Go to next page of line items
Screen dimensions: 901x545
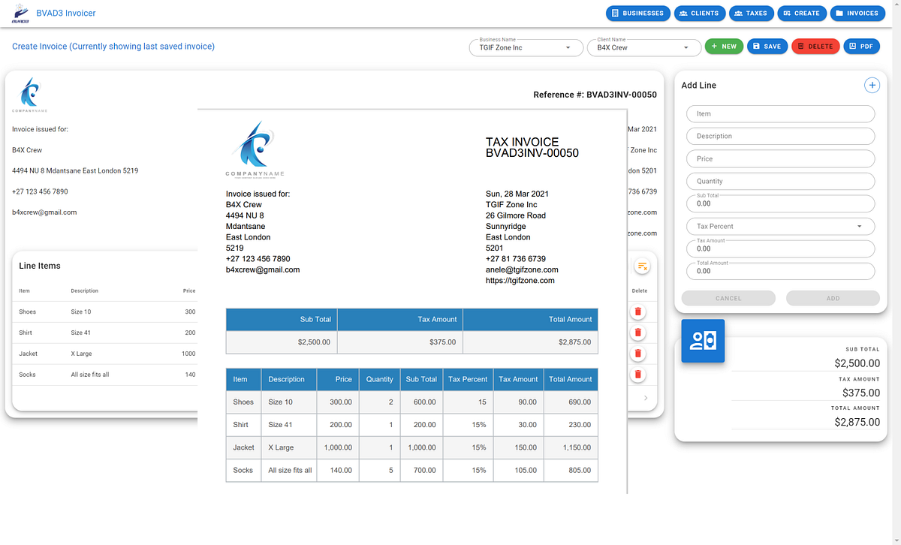tap(646, 398)
